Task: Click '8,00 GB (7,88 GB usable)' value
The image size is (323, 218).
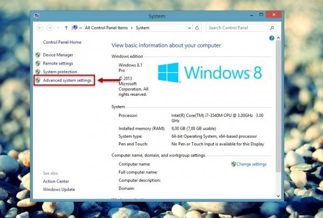Action: [194, 129]
